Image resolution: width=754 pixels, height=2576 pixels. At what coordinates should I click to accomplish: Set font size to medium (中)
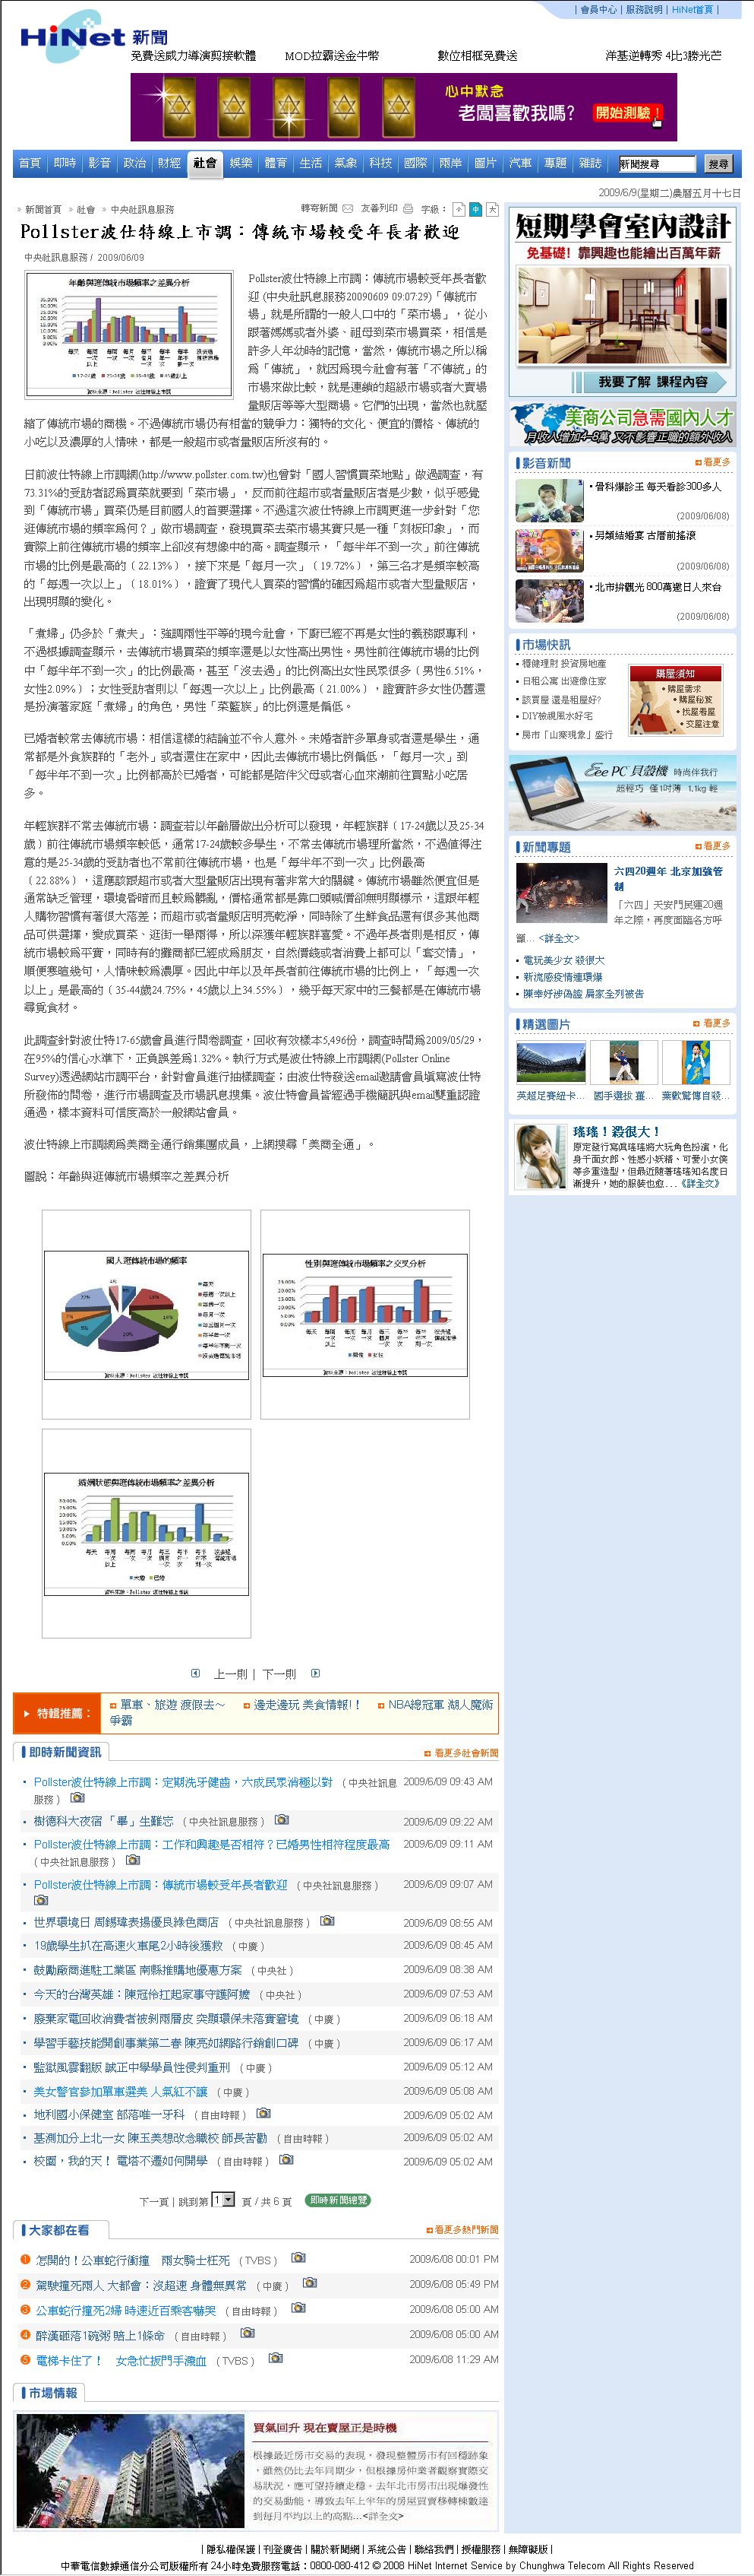[475, 209]
